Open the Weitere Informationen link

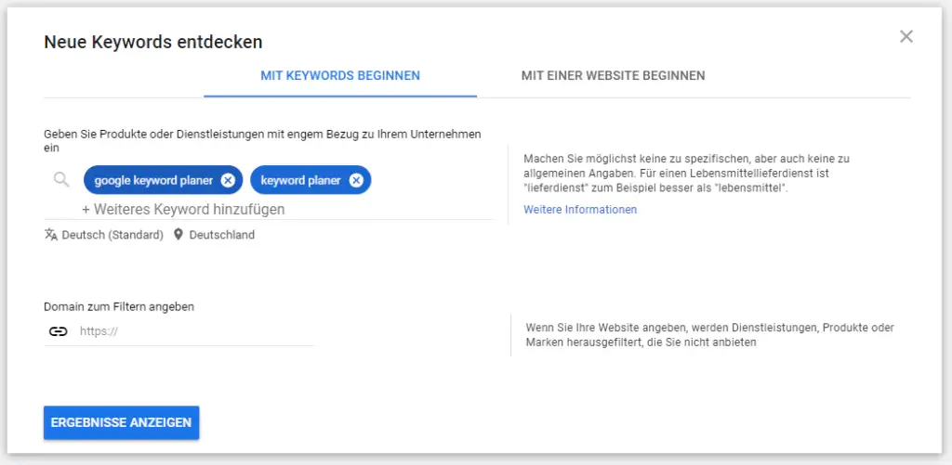tap(580, 210)
